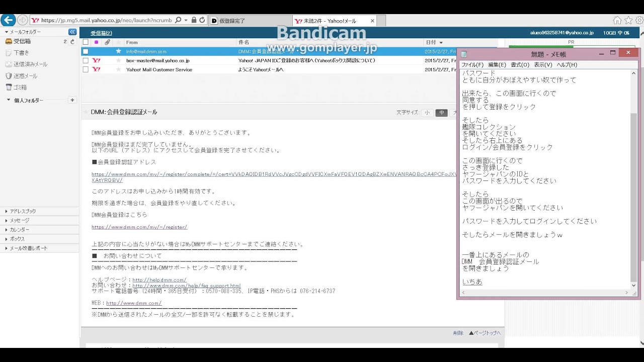This screenshot has width=644, height=362.
Task: Switch to the 仮登録完了 browser tab
Action: point(251,21)
